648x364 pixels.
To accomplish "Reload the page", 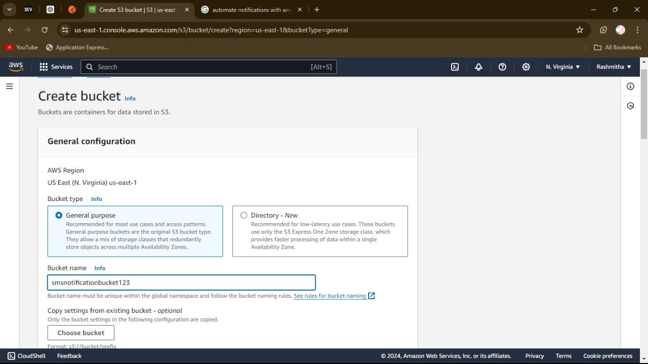I will (45, 30).
